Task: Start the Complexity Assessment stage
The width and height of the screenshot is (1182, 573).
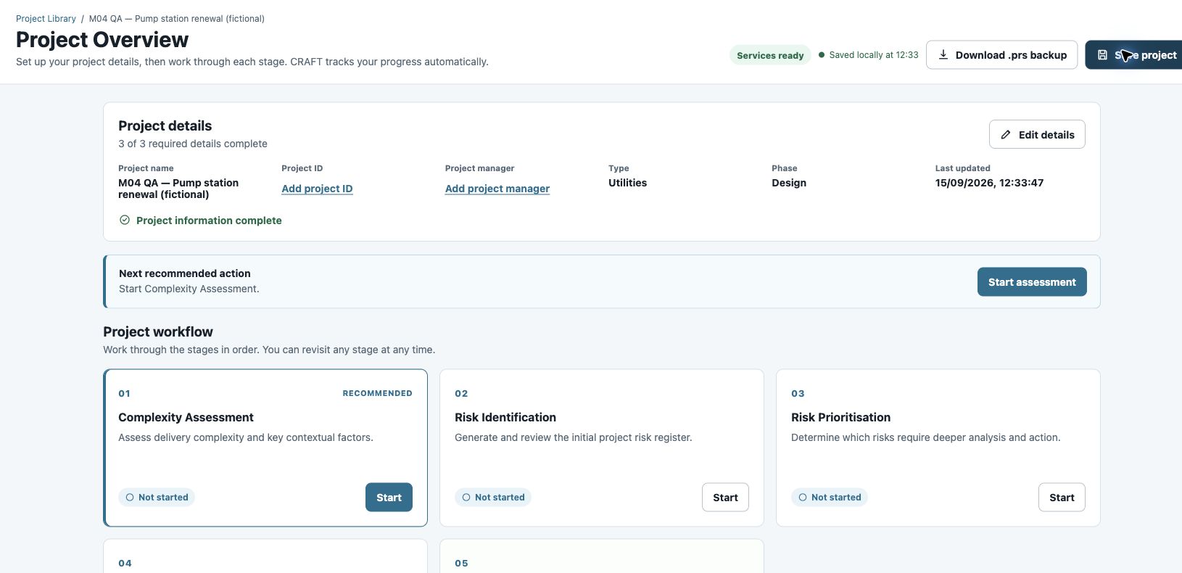Action: (x=389, y=498)
